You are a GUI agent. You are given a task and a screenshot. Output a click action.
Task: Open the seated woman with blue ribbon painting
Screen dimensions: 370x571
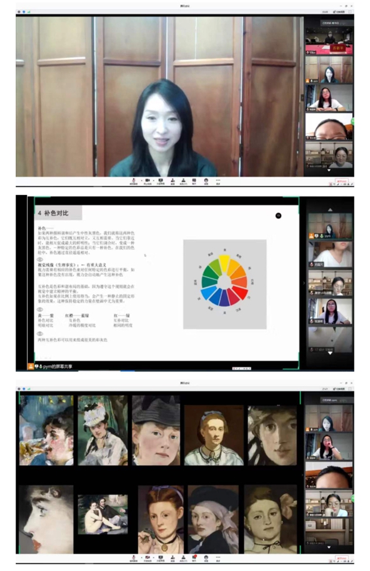(214, 435)
